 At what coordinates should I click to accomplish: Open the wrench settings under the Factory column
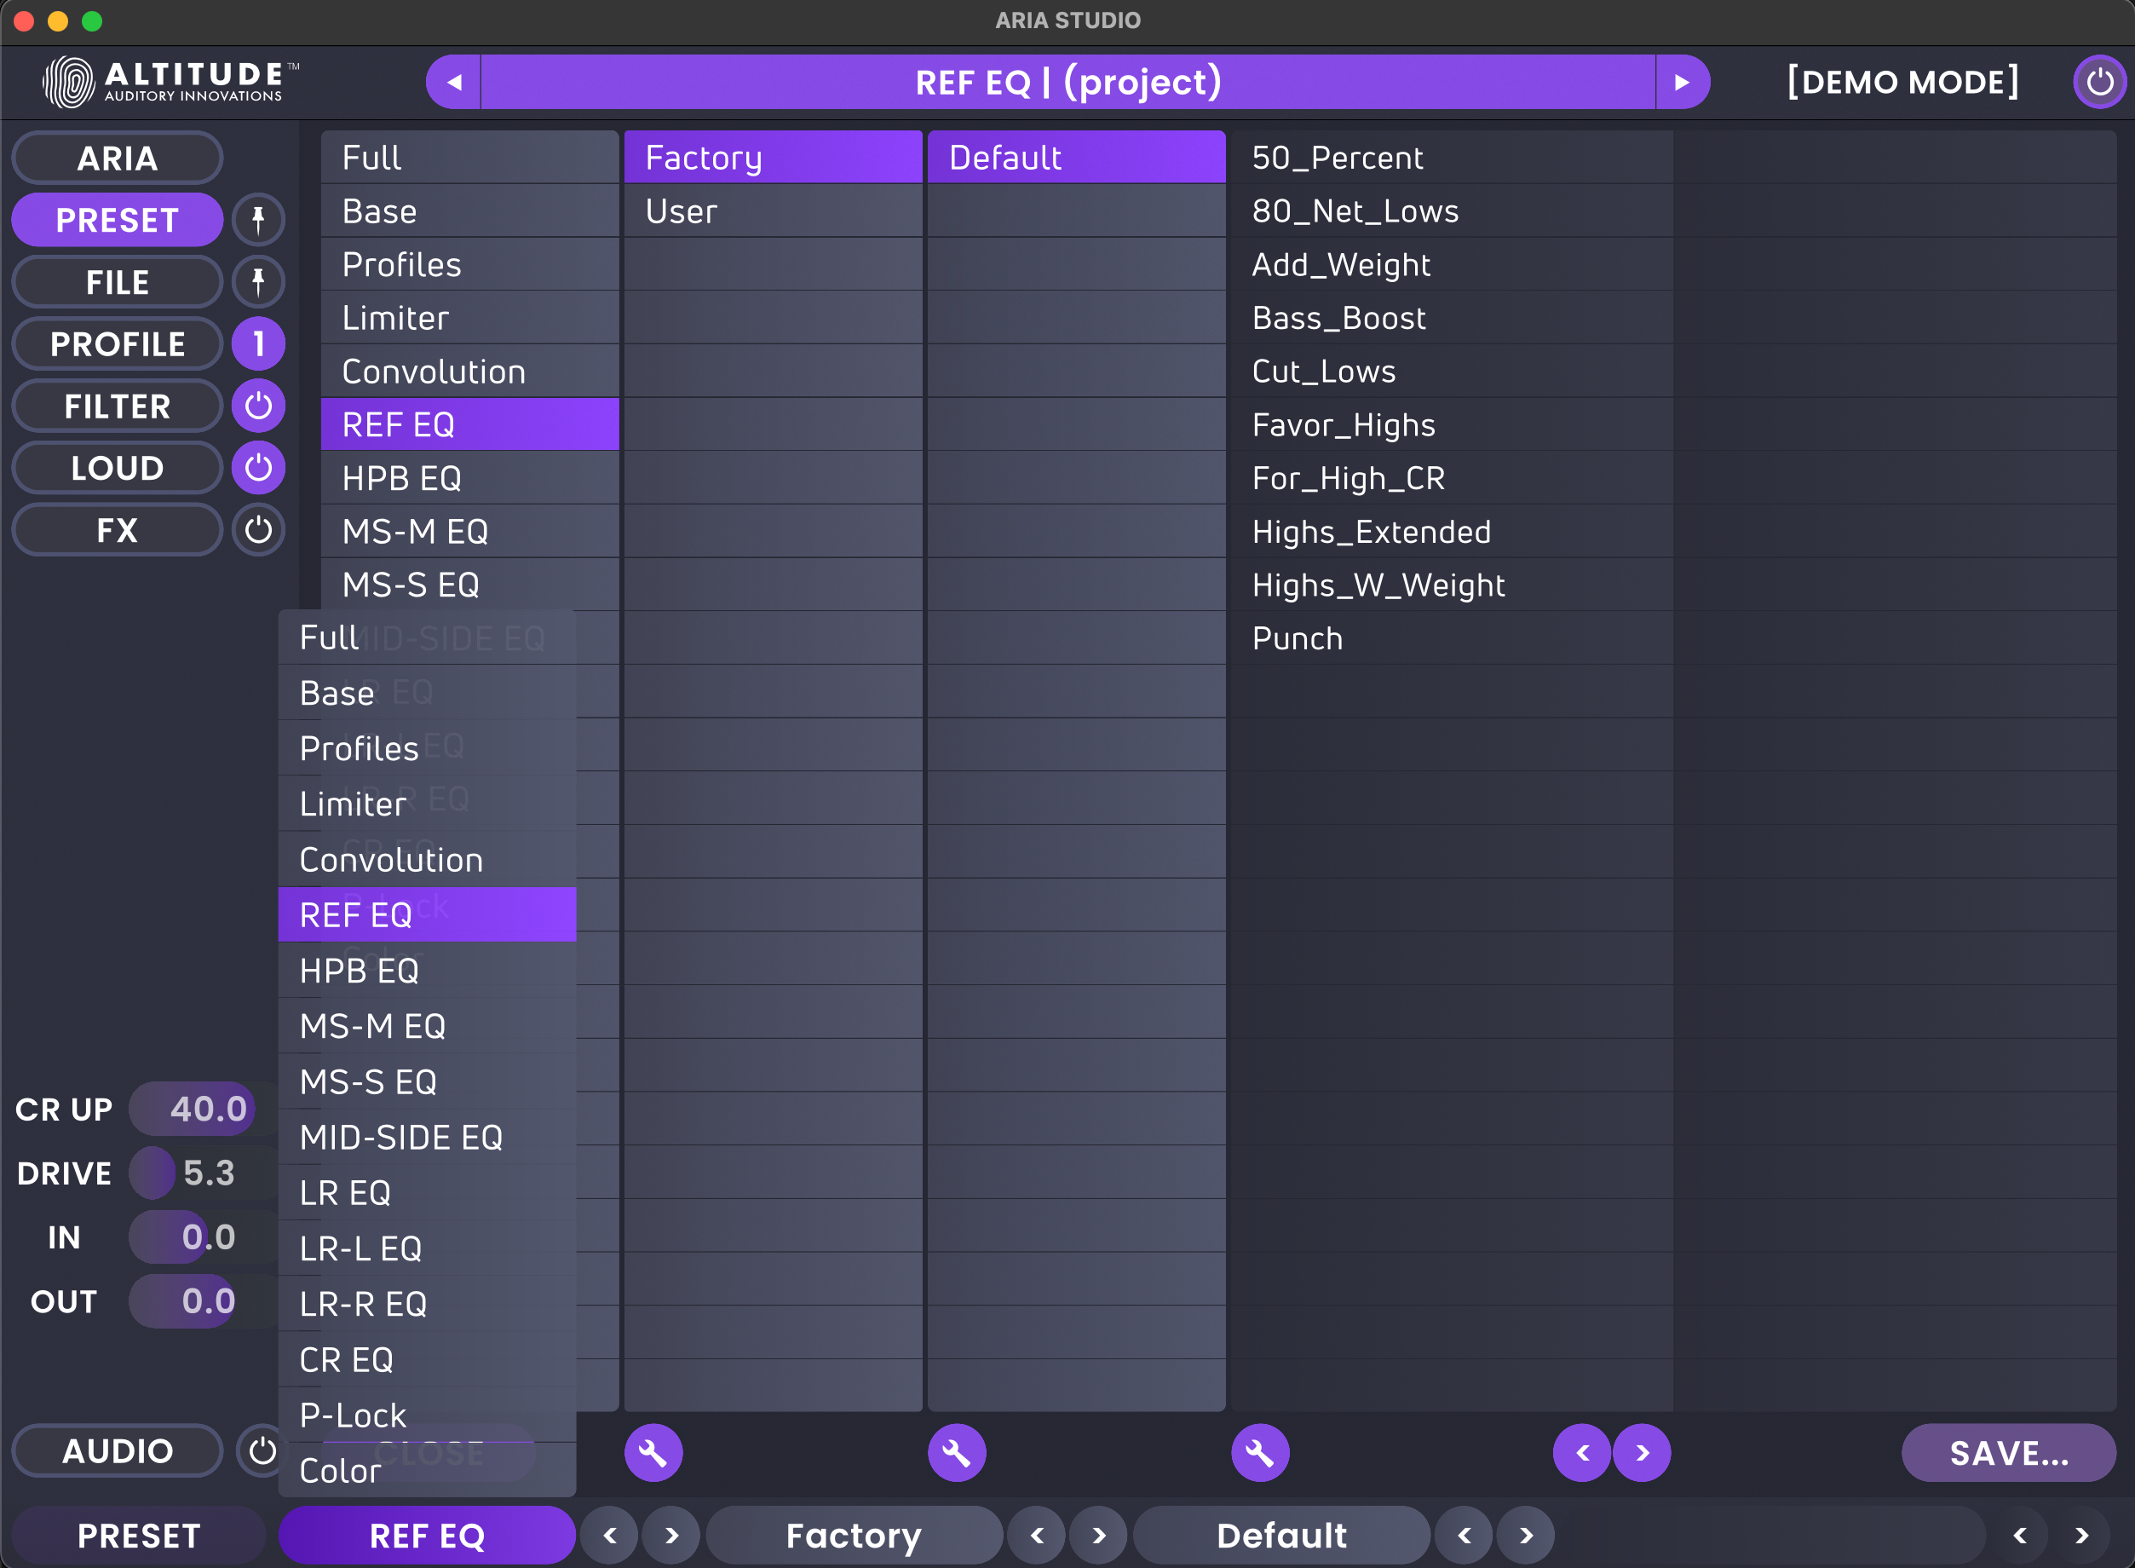957,1452
